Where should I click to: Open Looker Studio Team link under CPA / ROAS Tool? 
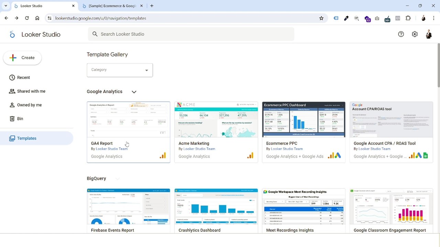[374, 149]
